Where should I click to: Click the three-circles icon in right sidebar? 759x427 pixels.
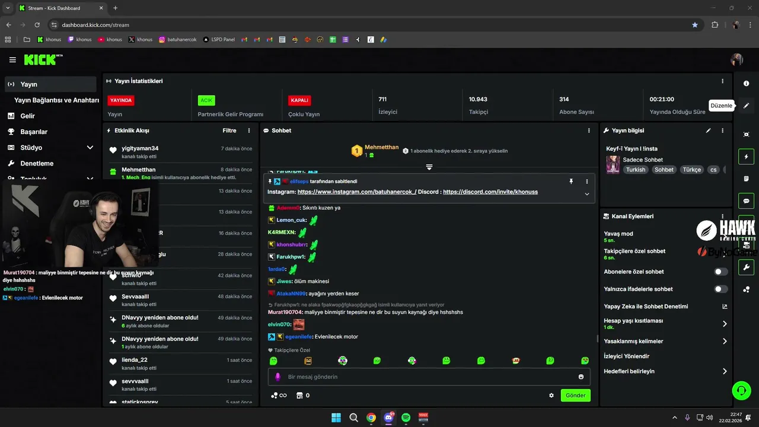[x=746, y=289]
